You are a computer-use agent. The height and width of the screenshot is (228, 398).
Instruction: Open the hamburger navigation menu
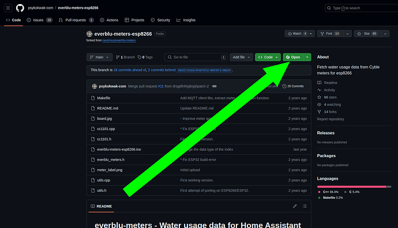(x=8, y=8)
